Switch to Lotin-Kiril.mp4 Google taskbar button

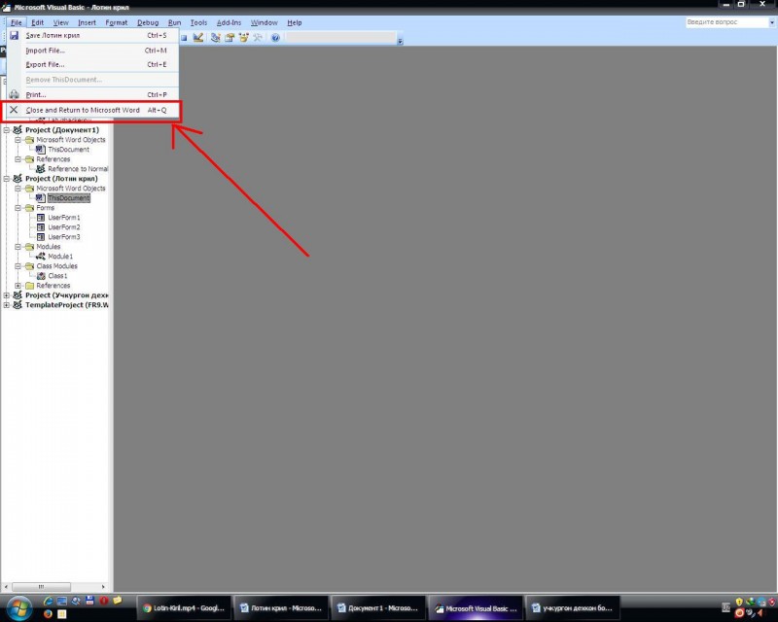184,608
